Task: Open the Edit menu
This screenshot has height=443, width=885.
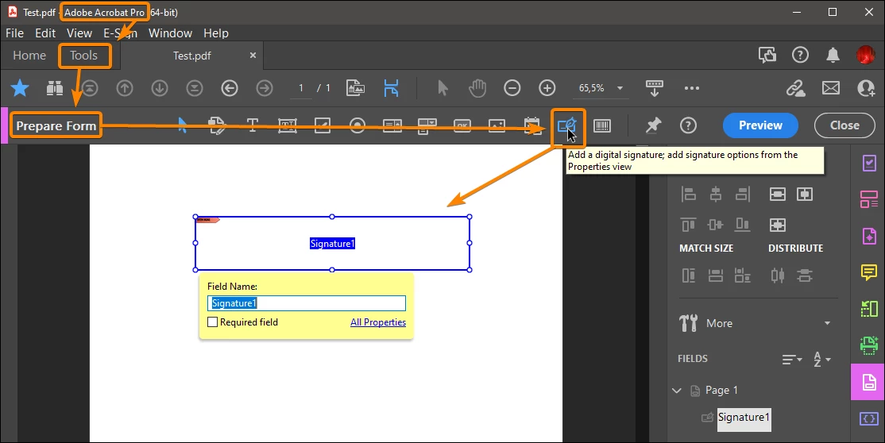Action: click(x=45, y=33)
